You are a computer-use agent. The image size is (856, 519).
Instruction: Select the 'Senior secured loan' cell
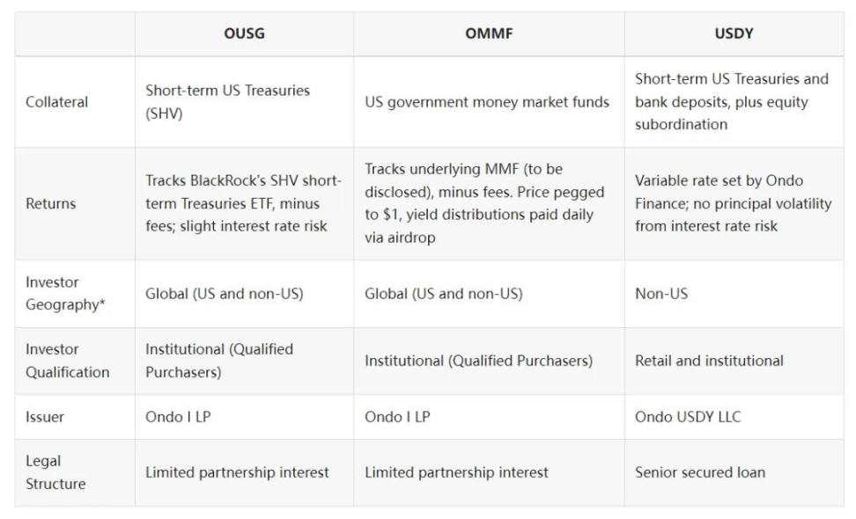[x=700, y=472]
